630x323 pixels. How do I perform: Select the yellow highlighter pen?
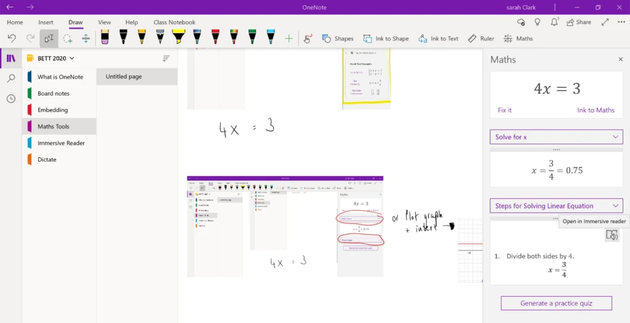(x=178, y=37)
